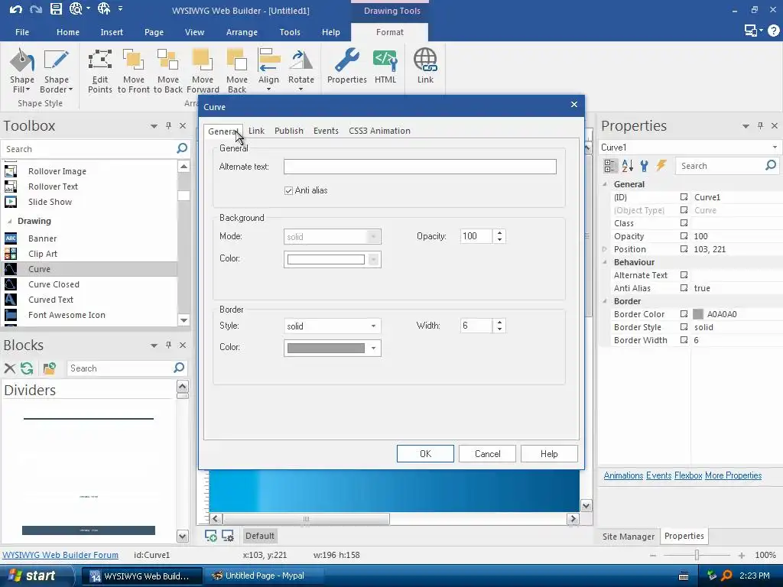Select the Edit Points tool

click(x=100, y=70)
